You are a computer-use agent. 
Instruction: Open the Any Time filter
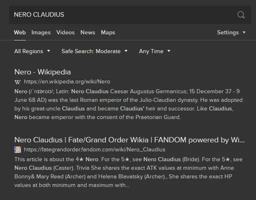point(154,51)
